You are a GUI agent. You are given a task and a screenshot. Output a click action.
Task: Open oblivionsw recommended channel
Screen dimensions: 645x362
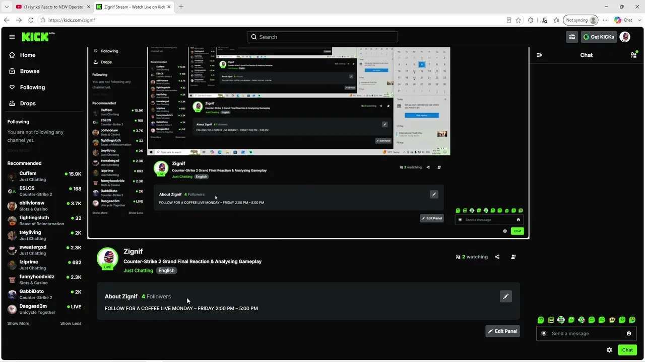44,206
